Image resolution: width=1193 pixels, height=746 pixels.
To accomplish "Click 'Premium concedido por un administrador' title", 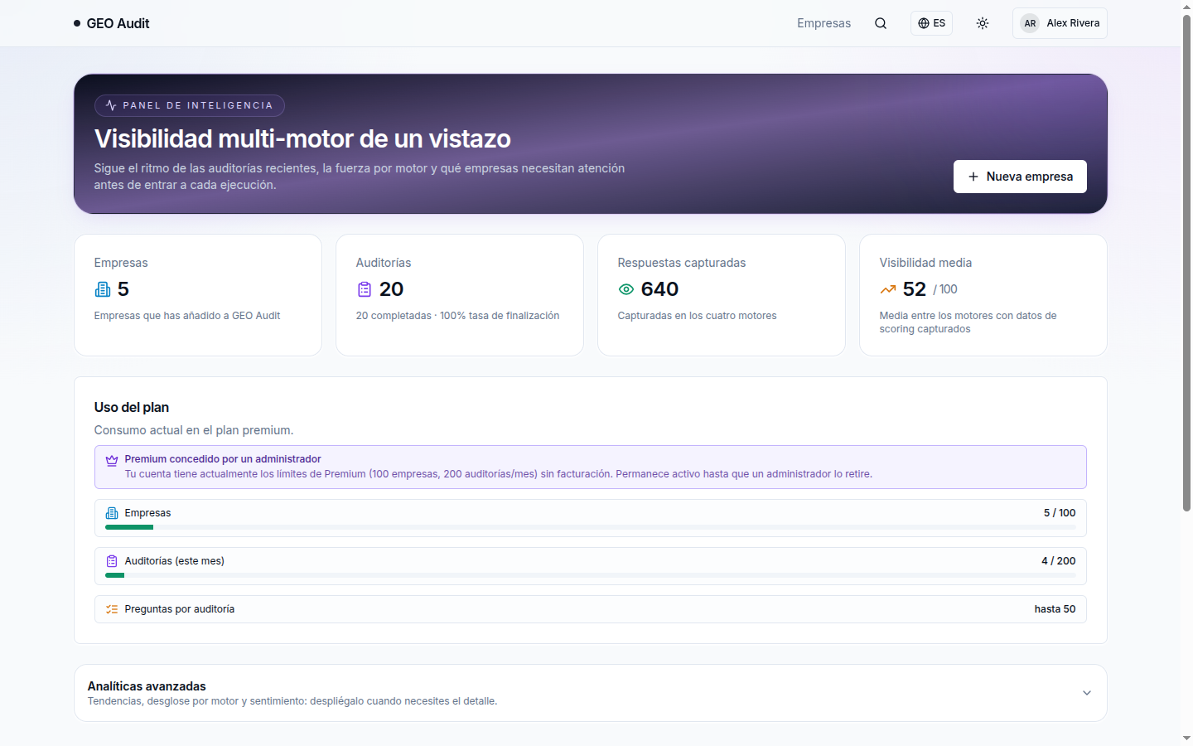I will [223, 459].
